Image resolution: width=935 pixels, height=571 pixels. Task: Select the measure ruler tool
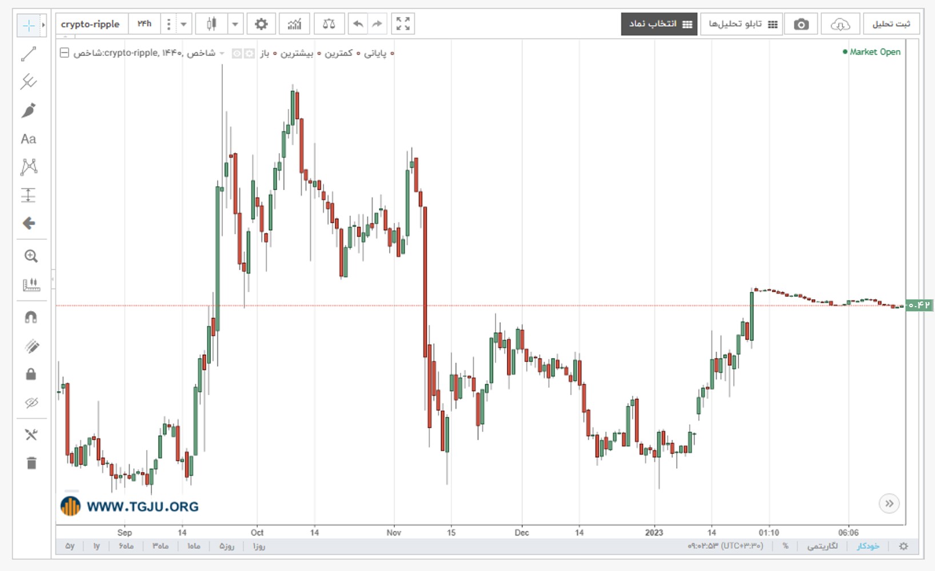[x=31, y=284]
